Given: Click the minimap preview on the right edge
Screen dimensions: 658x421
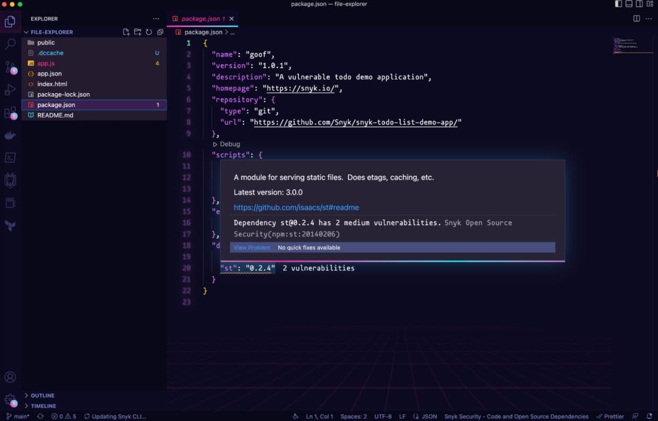Looking at the screenshot, I should (x=631, y=45).
